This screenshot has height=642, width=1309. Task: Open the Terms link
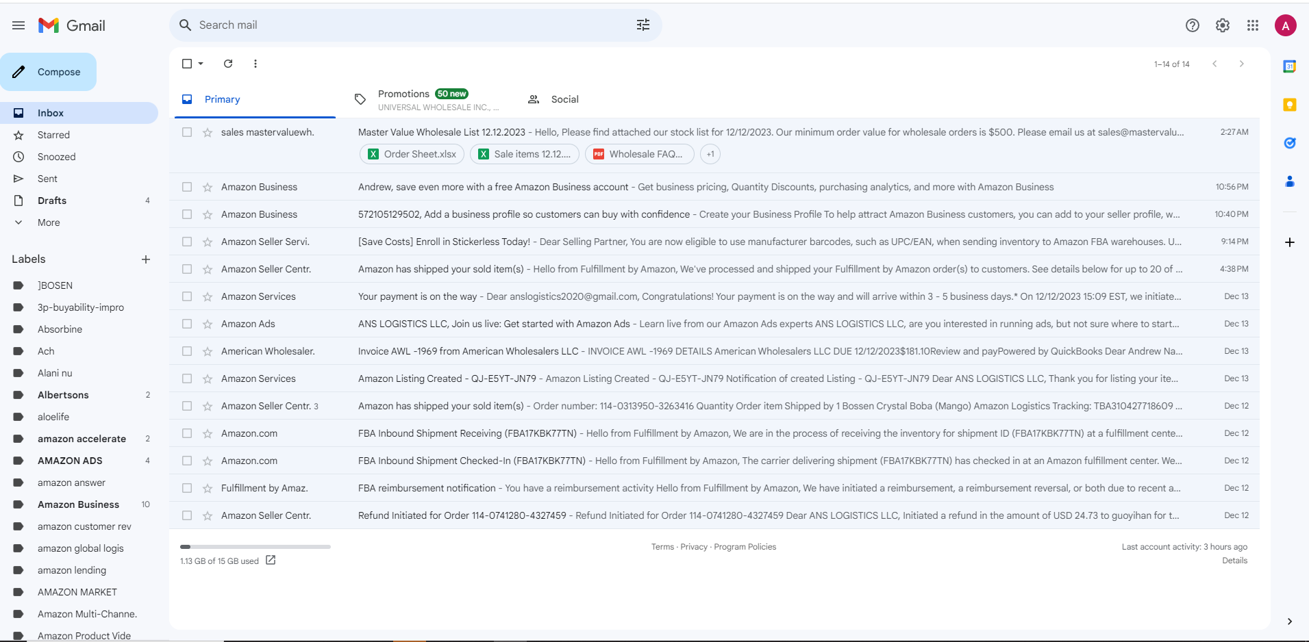(x=662, y=547)
